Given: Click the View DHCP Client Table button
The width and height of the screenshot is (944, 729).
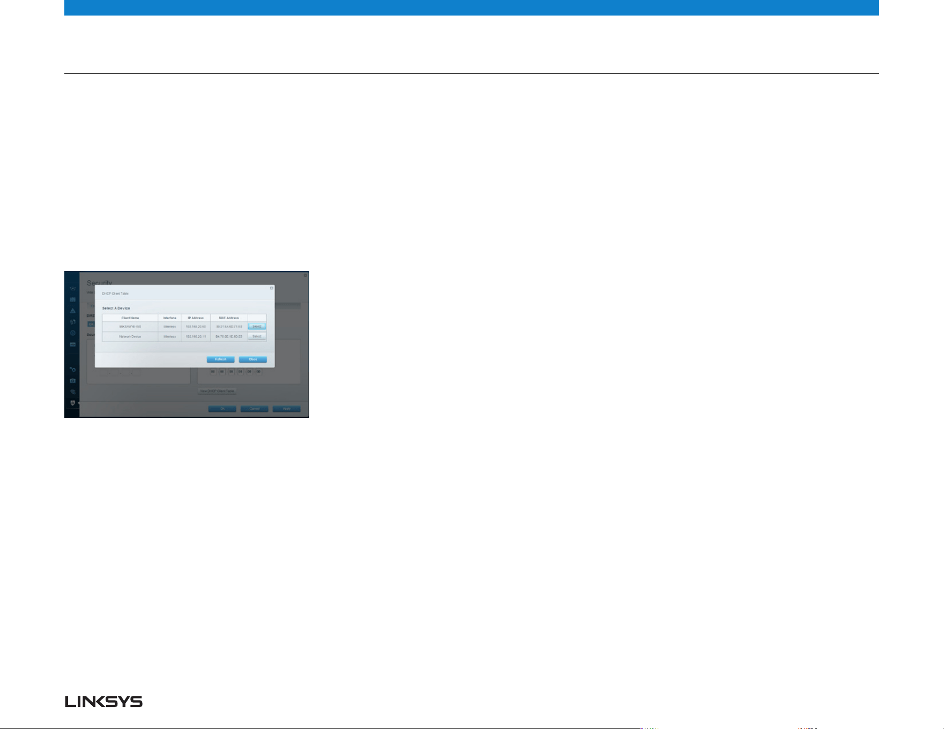Looking at the screenshot, I should point(217,391).
